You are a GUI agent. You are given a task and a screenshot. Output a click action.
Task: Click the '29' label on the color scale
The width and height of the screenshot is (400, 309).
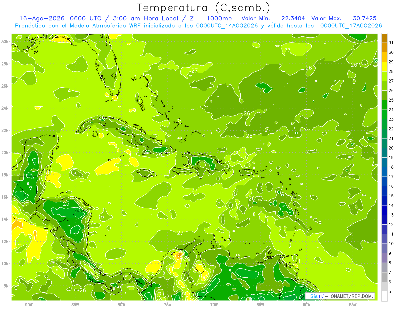(391, 62)
